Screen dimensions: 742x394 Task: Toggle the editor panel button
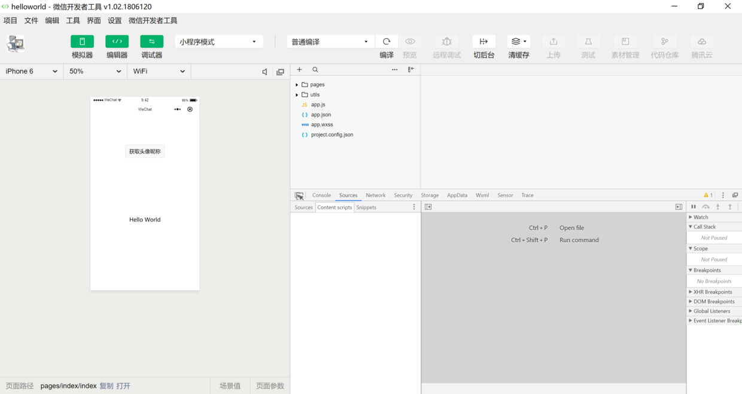[x=117, y=41]
